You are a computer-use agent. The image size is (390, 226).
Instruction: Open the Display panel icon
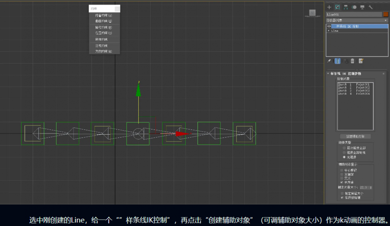(363, 7)
